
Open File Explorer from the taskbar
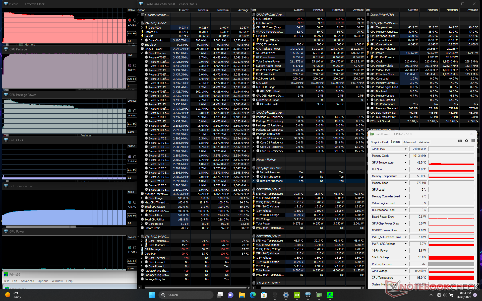pyautogui.click(x=242, y=295)
